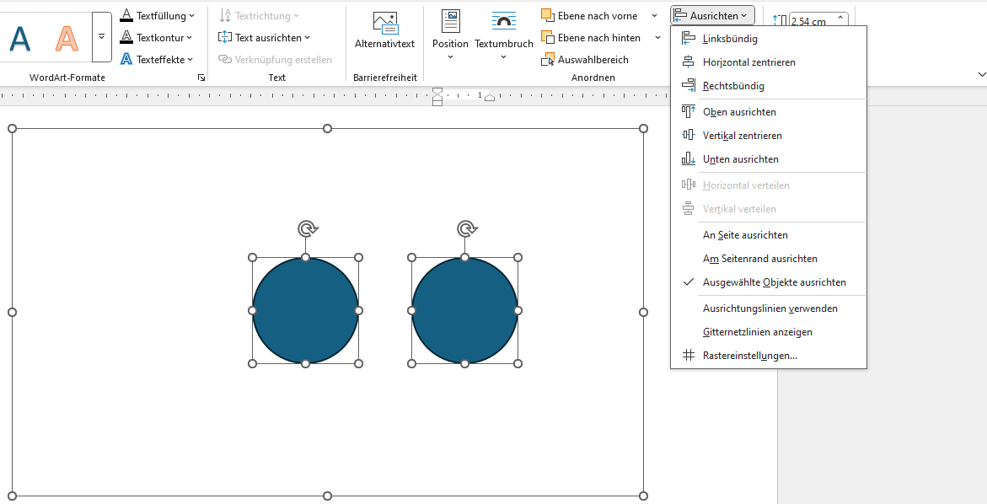Open the Auswahlbereich selection pane
Screen dimensions: 987x504
pos(585,60)
